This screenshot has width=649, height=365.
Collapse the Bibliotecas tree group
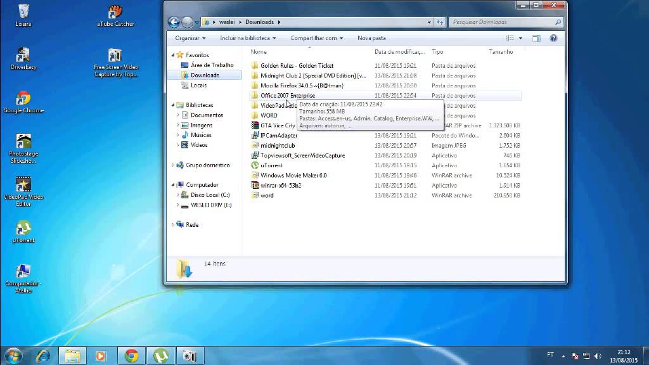click(173, 105)
